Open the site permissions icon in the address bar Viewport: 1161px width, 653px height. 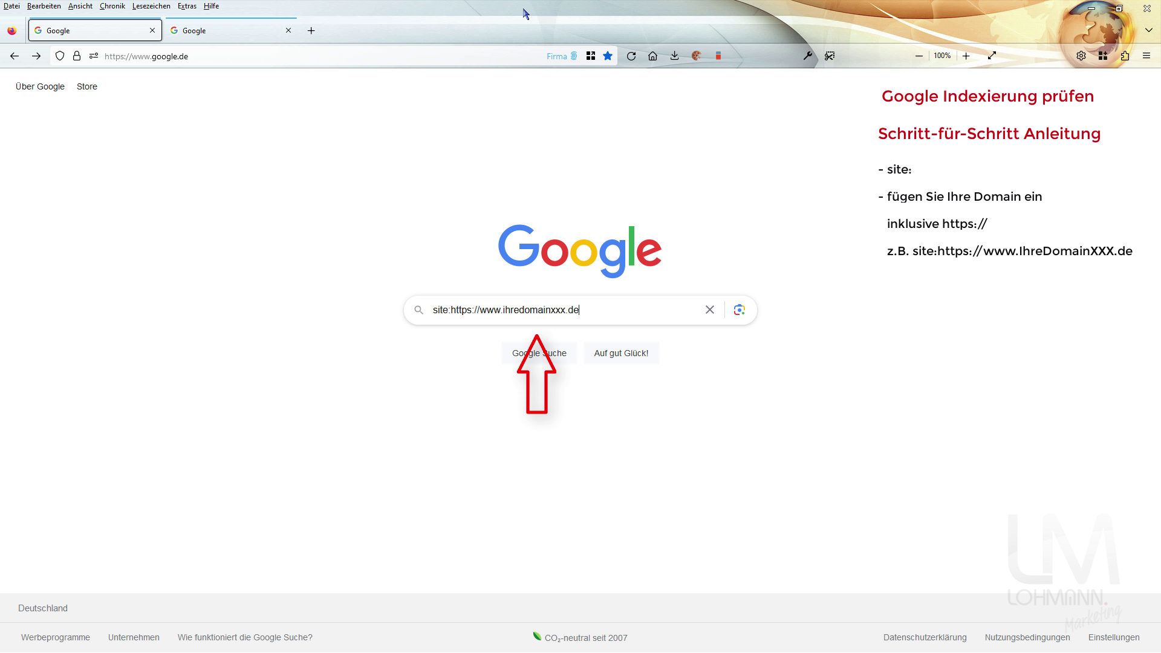94,56
